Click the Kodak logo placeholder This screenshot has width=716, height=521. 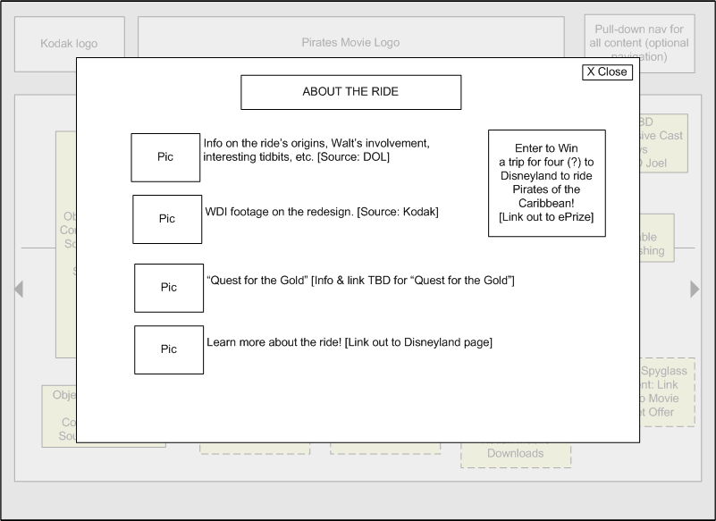(x=70, y=44)
